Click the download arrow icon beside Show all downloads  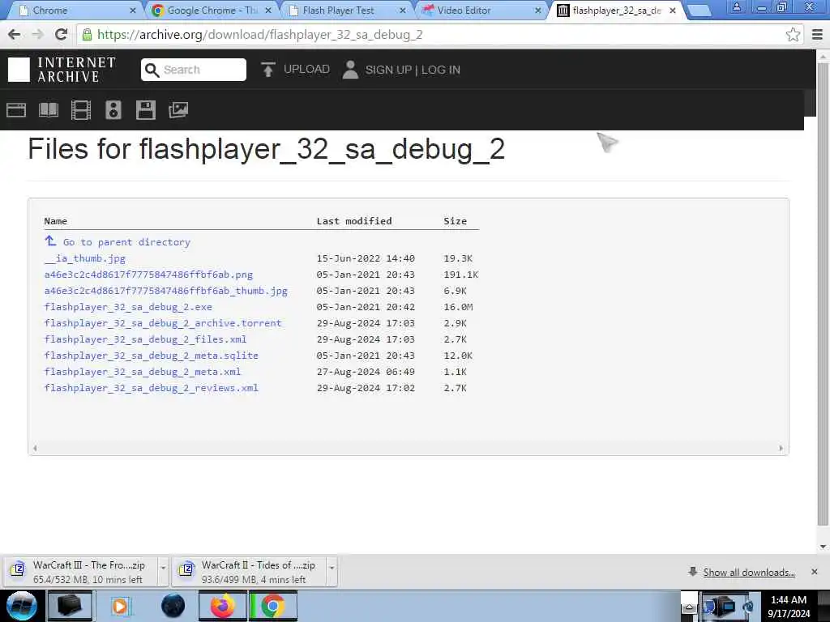tap(692, 572)
